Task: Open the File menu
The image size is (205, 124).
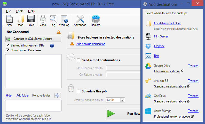Action: (9, 11)
